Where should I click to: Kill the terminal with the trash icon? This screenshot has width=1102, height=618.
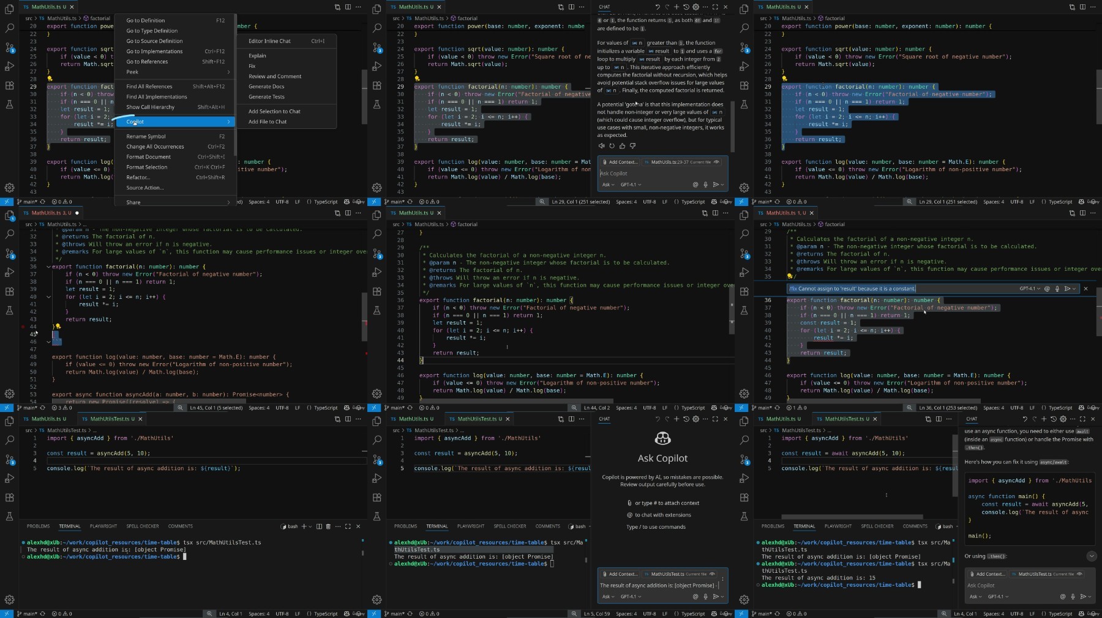(x=328, y=526)
